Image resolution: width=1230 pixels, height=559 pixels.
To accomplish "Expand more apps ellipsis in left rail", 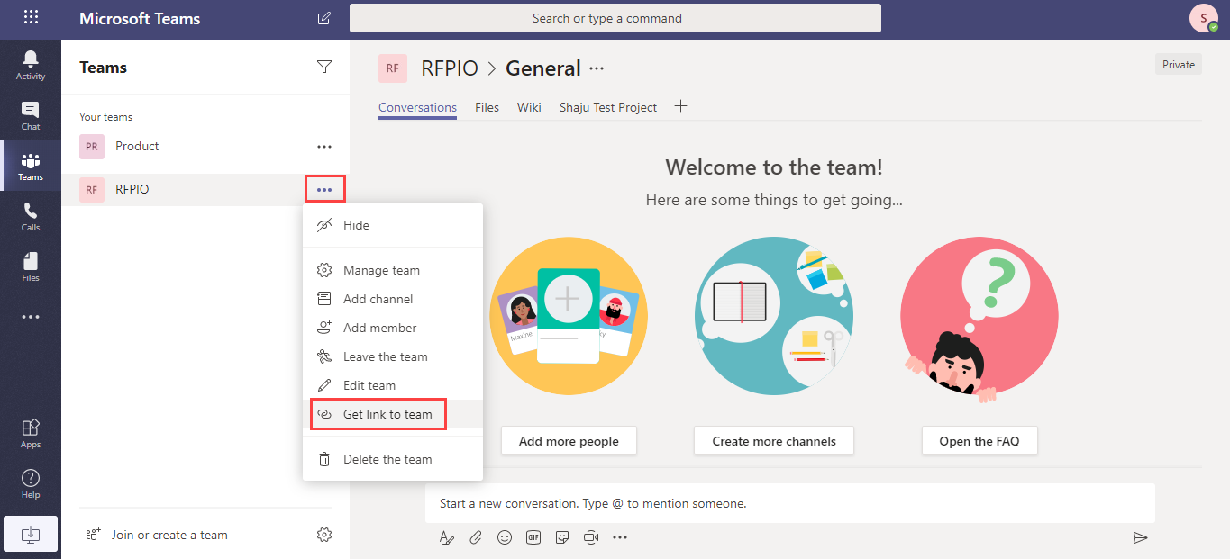I will 31,317.
